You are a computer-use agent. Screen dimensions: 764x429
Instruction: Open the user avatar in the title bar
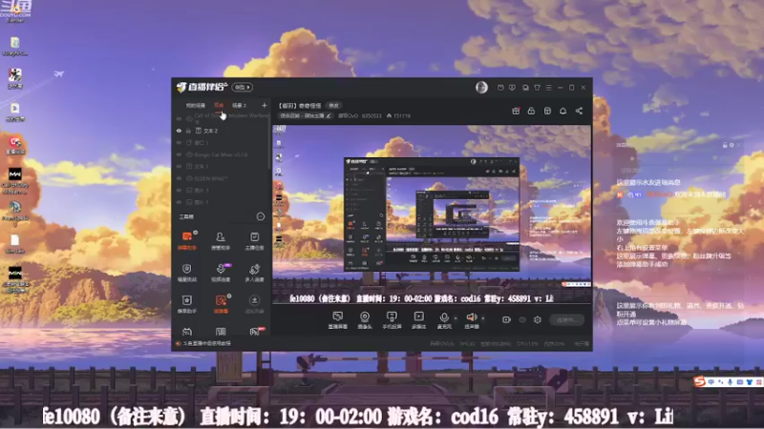click(x=481, y=87)
